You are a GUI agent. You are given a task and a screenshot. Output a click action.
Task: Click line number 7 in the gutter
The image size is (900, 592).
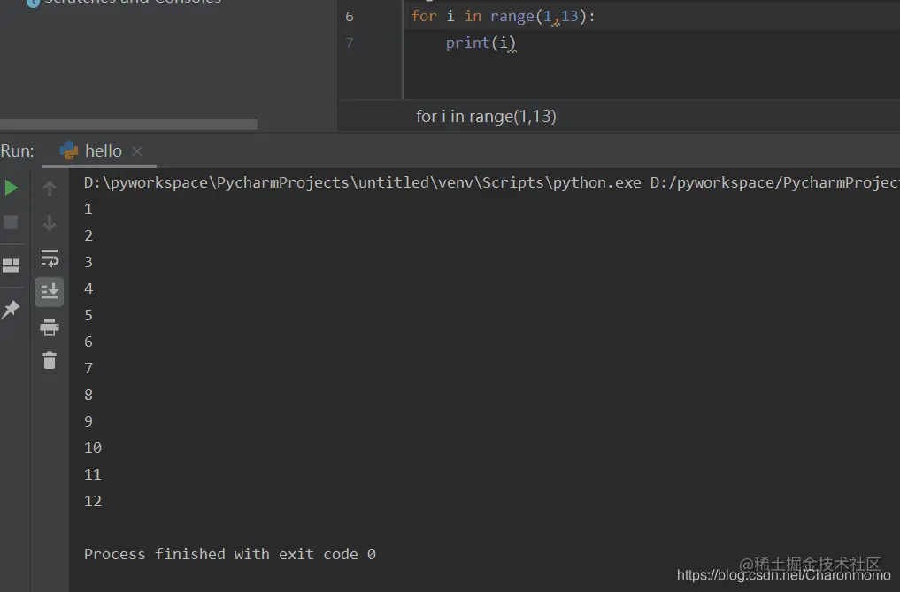(x=350, y=43)
